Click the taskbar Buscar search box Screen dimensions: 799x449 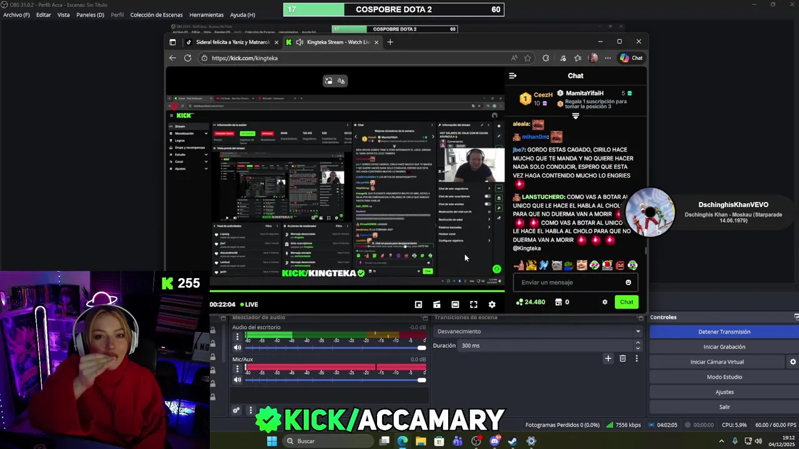(328, 441)
